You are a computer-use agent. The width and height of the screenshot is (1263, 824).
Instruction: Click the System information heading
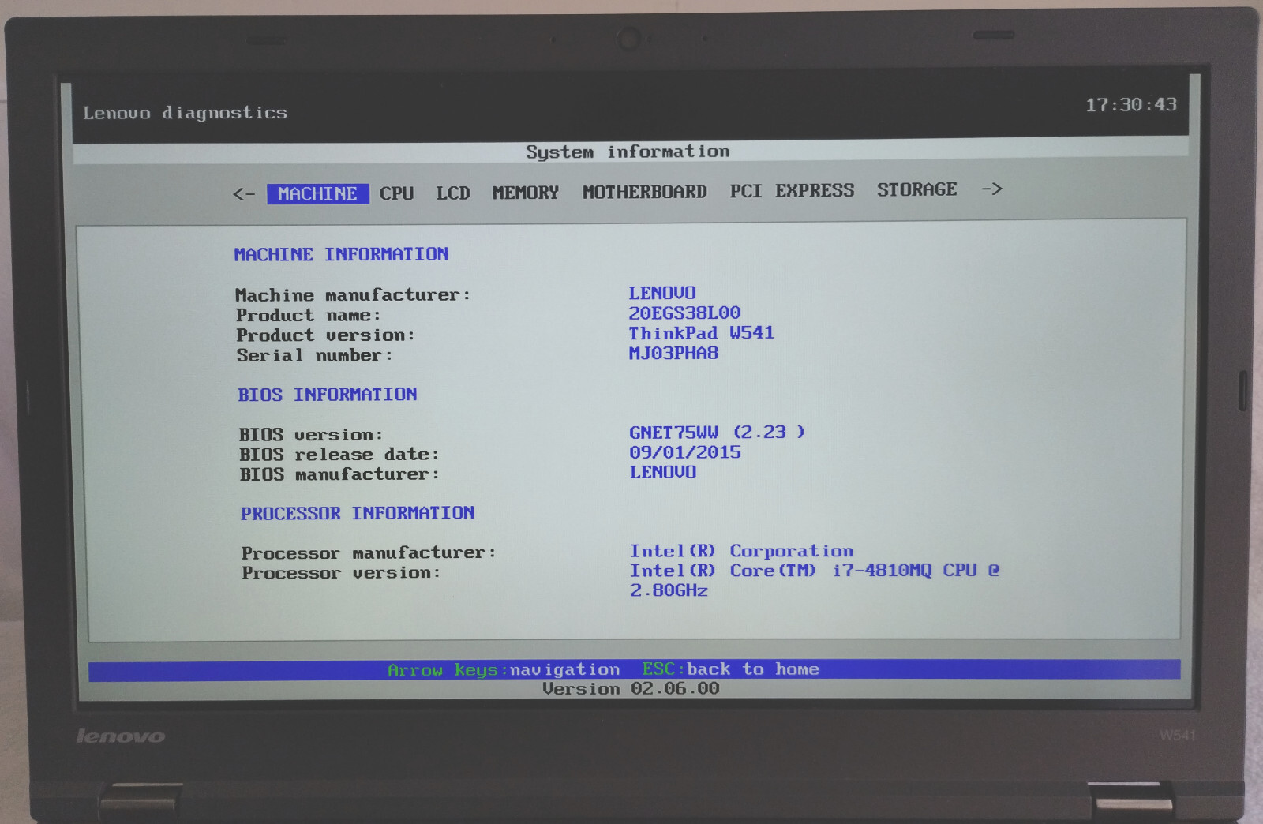pyautogui.click(x=628, y=152)
